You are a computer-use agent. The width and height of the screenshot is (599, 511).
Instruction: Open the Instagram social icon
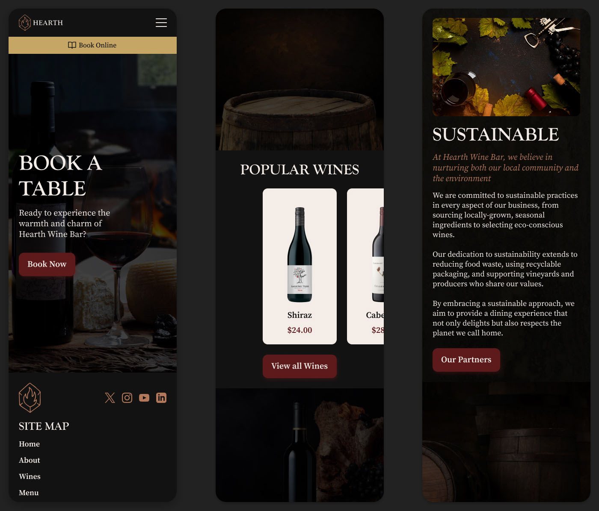(x=127, y=398)
